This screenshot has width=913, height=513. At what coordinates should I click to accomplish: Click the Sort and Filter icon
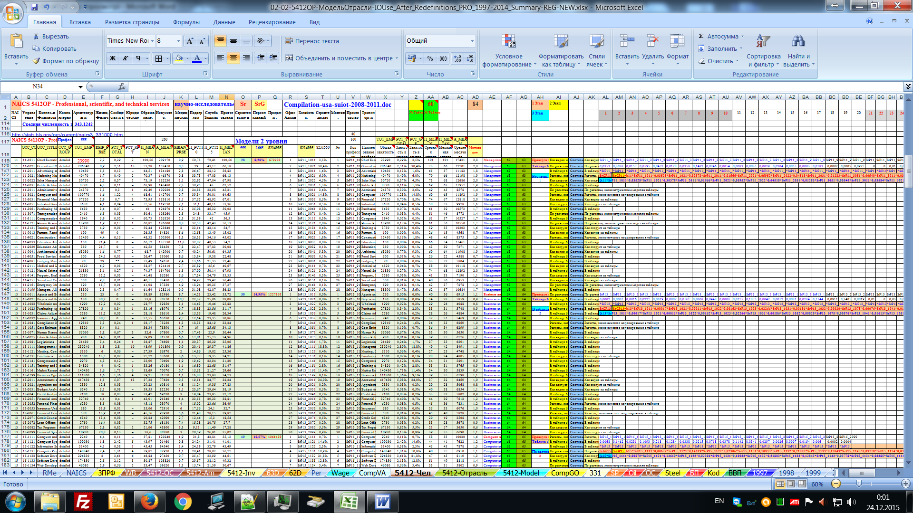763,42
